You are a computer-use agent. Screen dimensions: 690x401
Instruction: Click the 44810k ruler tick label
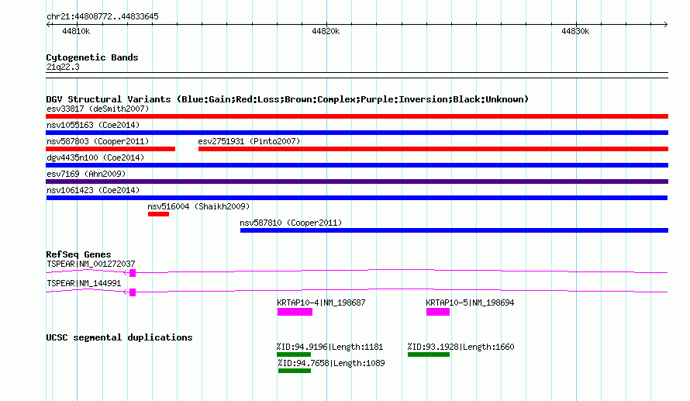tap(76, 31)
